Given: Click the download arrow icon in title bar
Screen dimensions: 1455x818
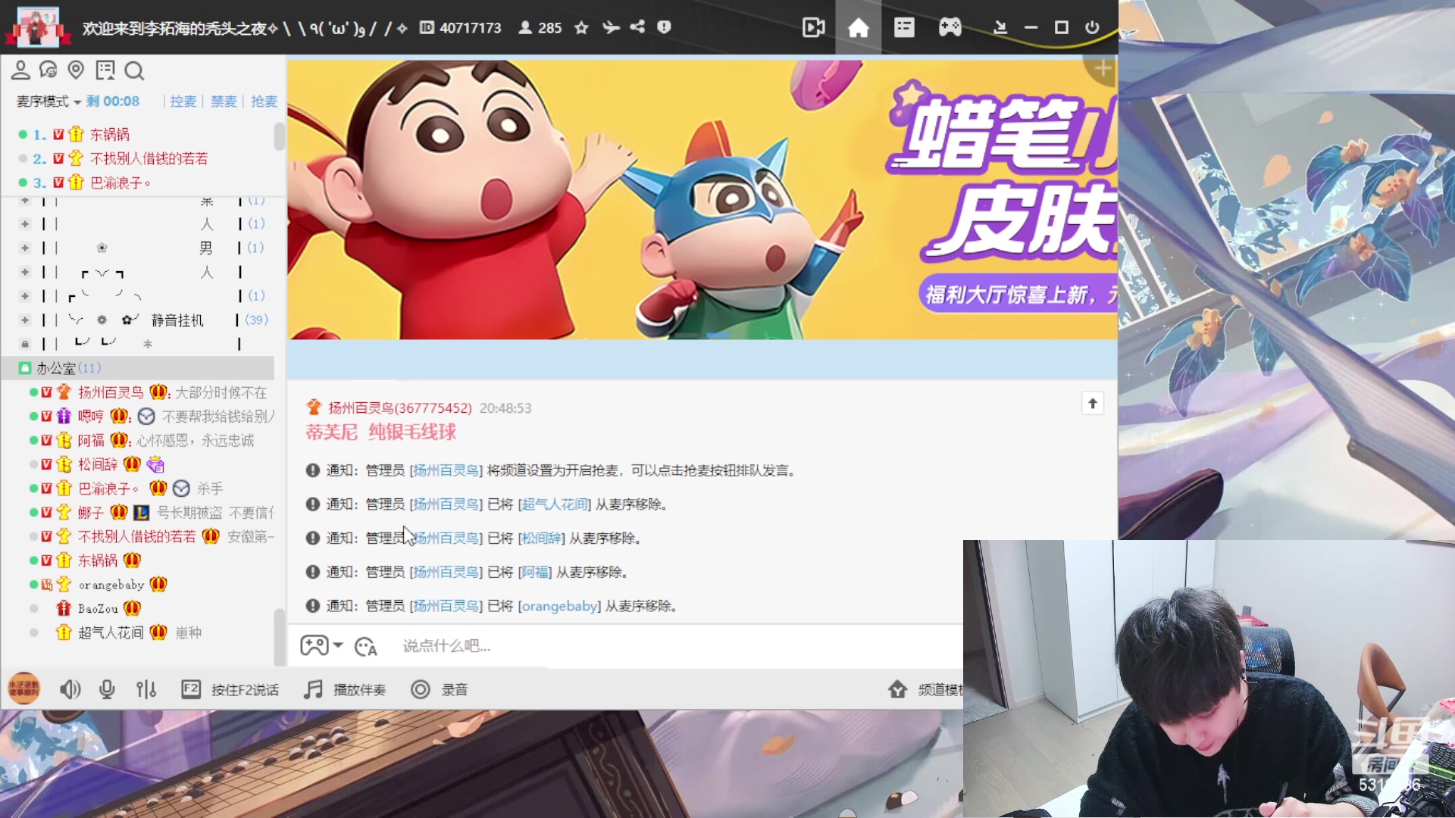Looking at the screenshot, I should pyautogui.click(x=1000, y=28).
